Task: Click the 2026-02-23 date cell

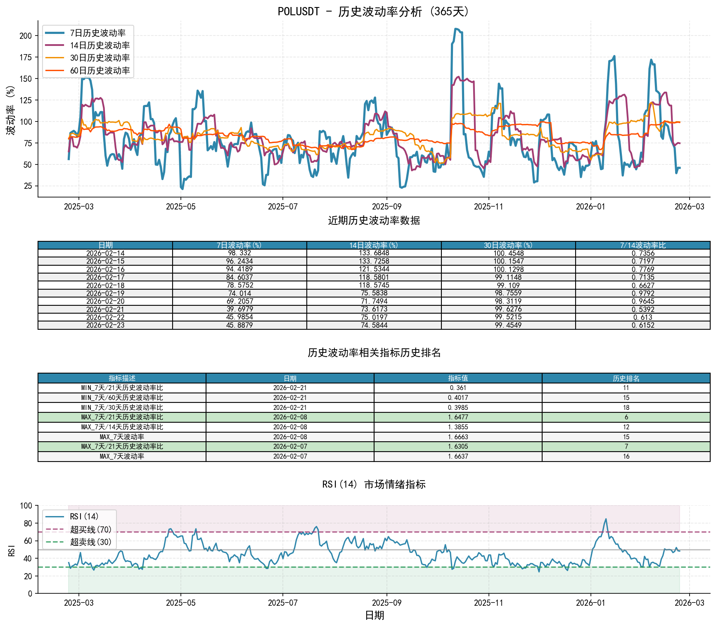Action: (x=105, y=325)
